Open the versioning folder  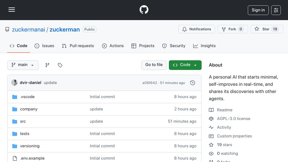coord(30,146)
